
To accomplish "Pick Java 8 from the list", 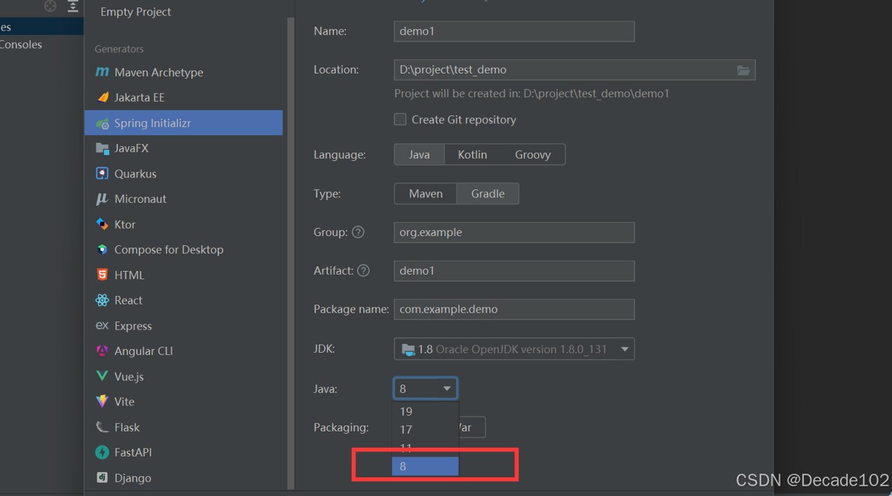I will tap(425, 466).
